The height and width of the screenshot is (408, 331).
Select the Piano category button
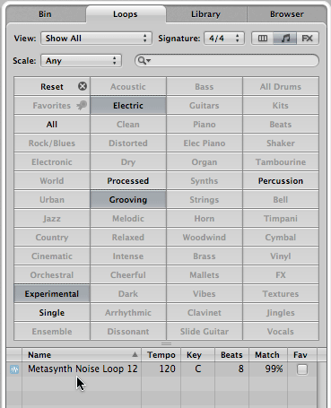point(205,124)
